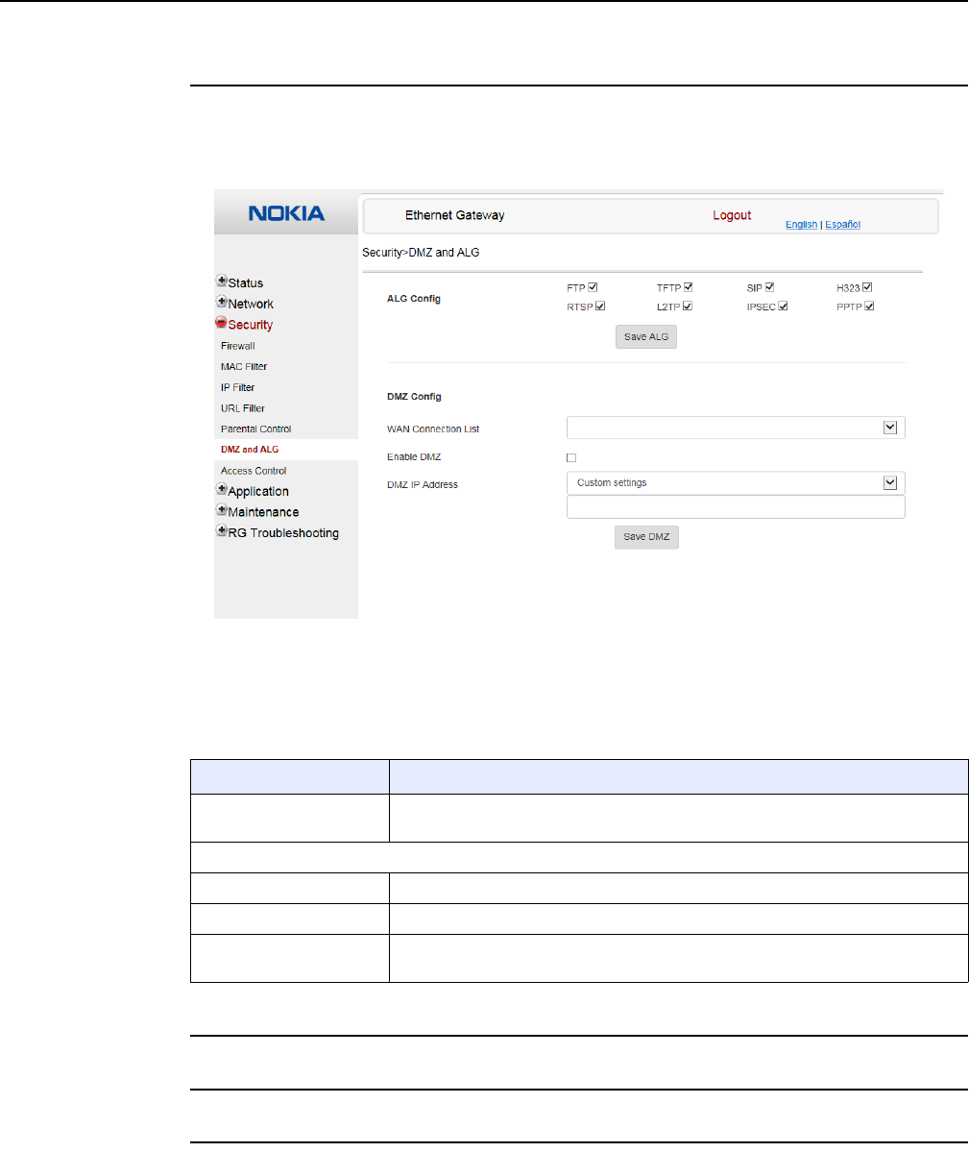The image size is (969, 1152).
Task: Click the Save DMZ button
Action: coord(646,537)
